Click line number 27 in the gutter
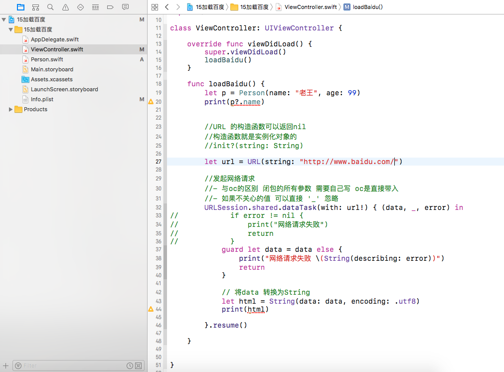The width and height of the screenshot is (504, 372). (x=159, y=162)
